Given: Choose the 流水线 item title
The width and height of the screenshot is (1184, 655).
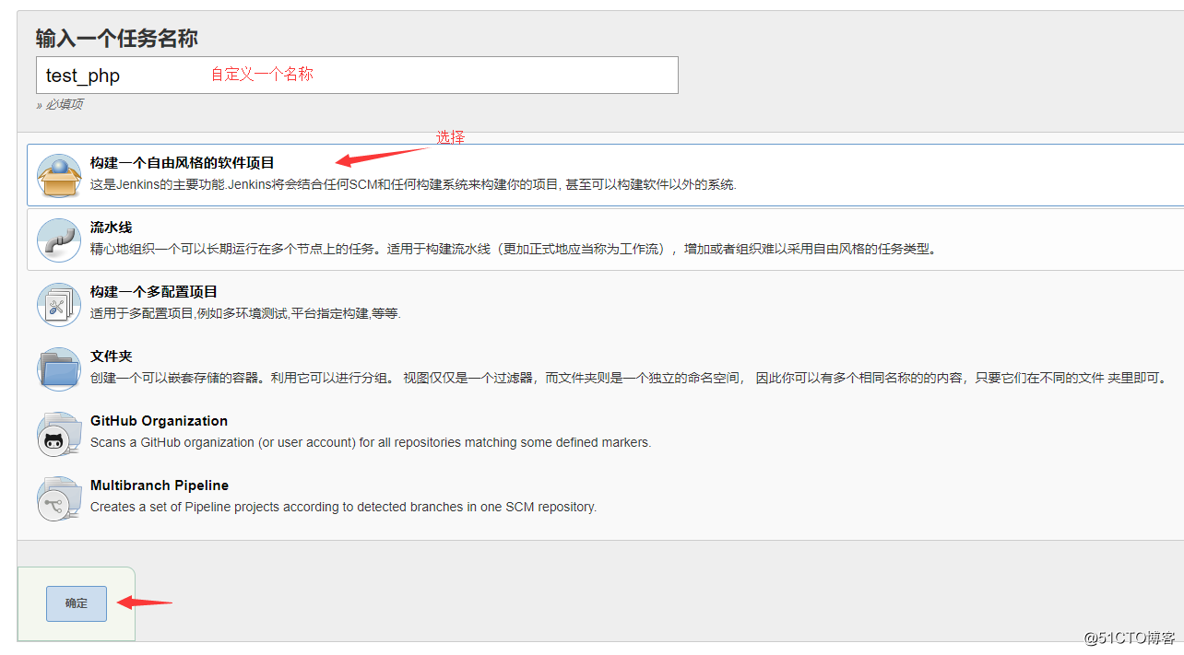Looking at the screenshot, I should pyautogui.click(x=112, y=228).
